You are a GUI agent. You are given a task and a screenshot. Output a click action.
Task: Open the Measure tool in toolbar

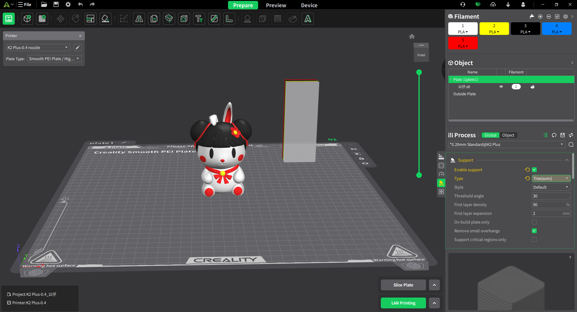pyautogui.click(x=229, y=19)
